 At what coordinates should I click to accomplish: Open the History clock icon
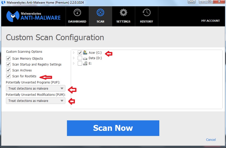tap(146, 13)
